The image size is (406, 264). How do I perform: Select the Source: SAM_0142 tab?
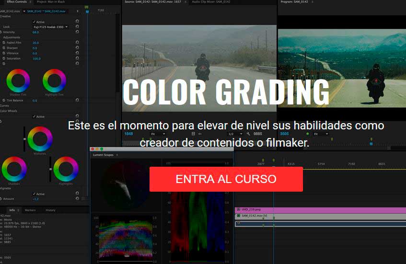pos(153,2)
